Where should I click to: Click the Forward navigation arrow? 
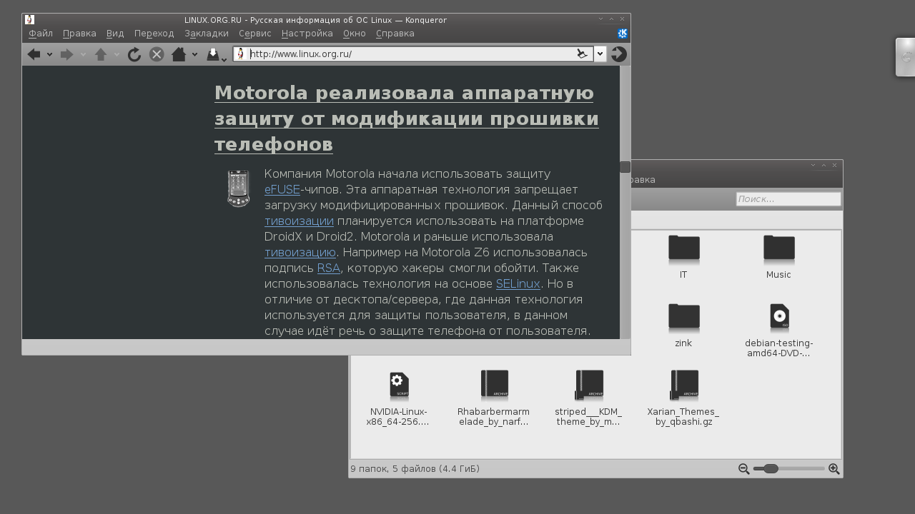(x=67, y=54)
